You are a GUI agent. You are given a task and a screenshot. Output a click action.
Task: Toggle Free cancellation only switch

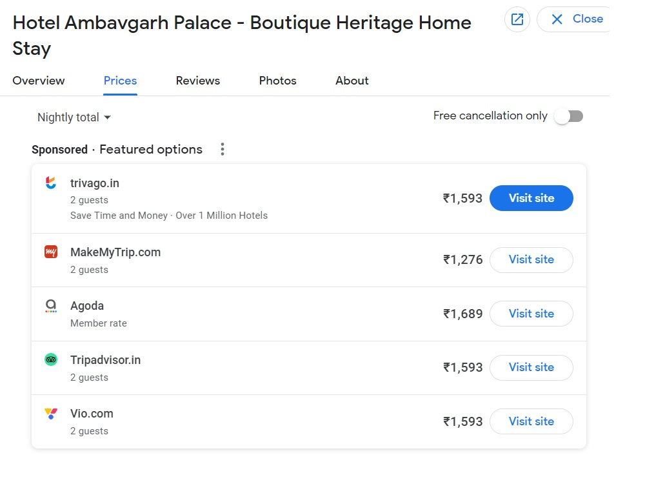click(568, 116)
